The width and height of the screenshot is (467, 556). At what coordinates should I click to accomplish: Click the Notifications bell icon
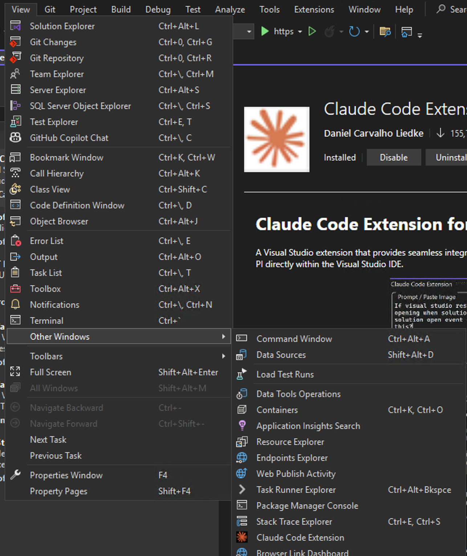15,305
